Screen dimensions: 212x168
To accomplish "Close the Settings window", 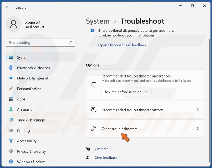I will (x=204, y=6).
